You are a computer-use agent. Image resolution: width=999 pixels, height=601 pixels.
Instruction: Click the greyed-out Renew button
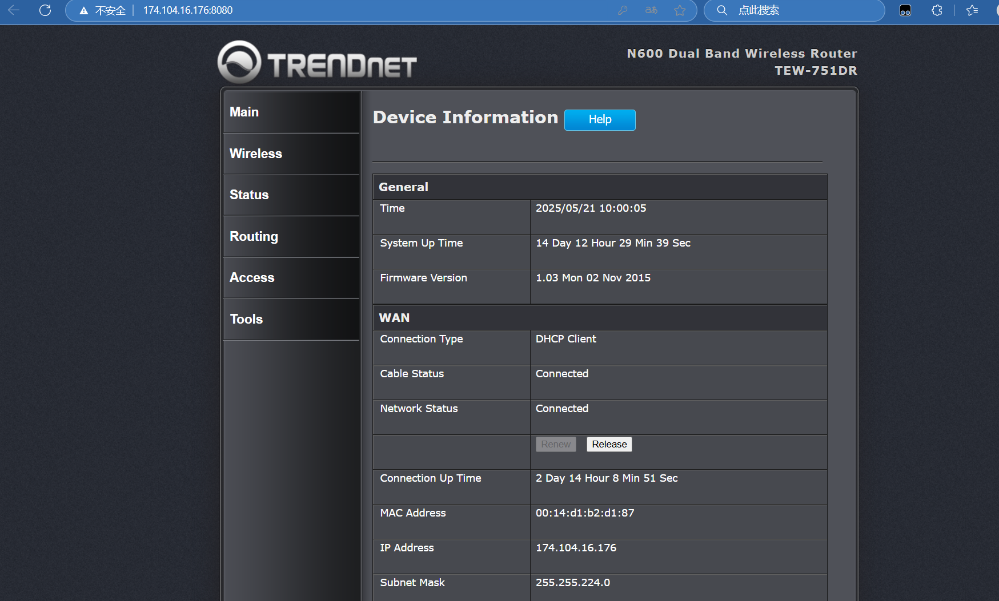[556, 444]
